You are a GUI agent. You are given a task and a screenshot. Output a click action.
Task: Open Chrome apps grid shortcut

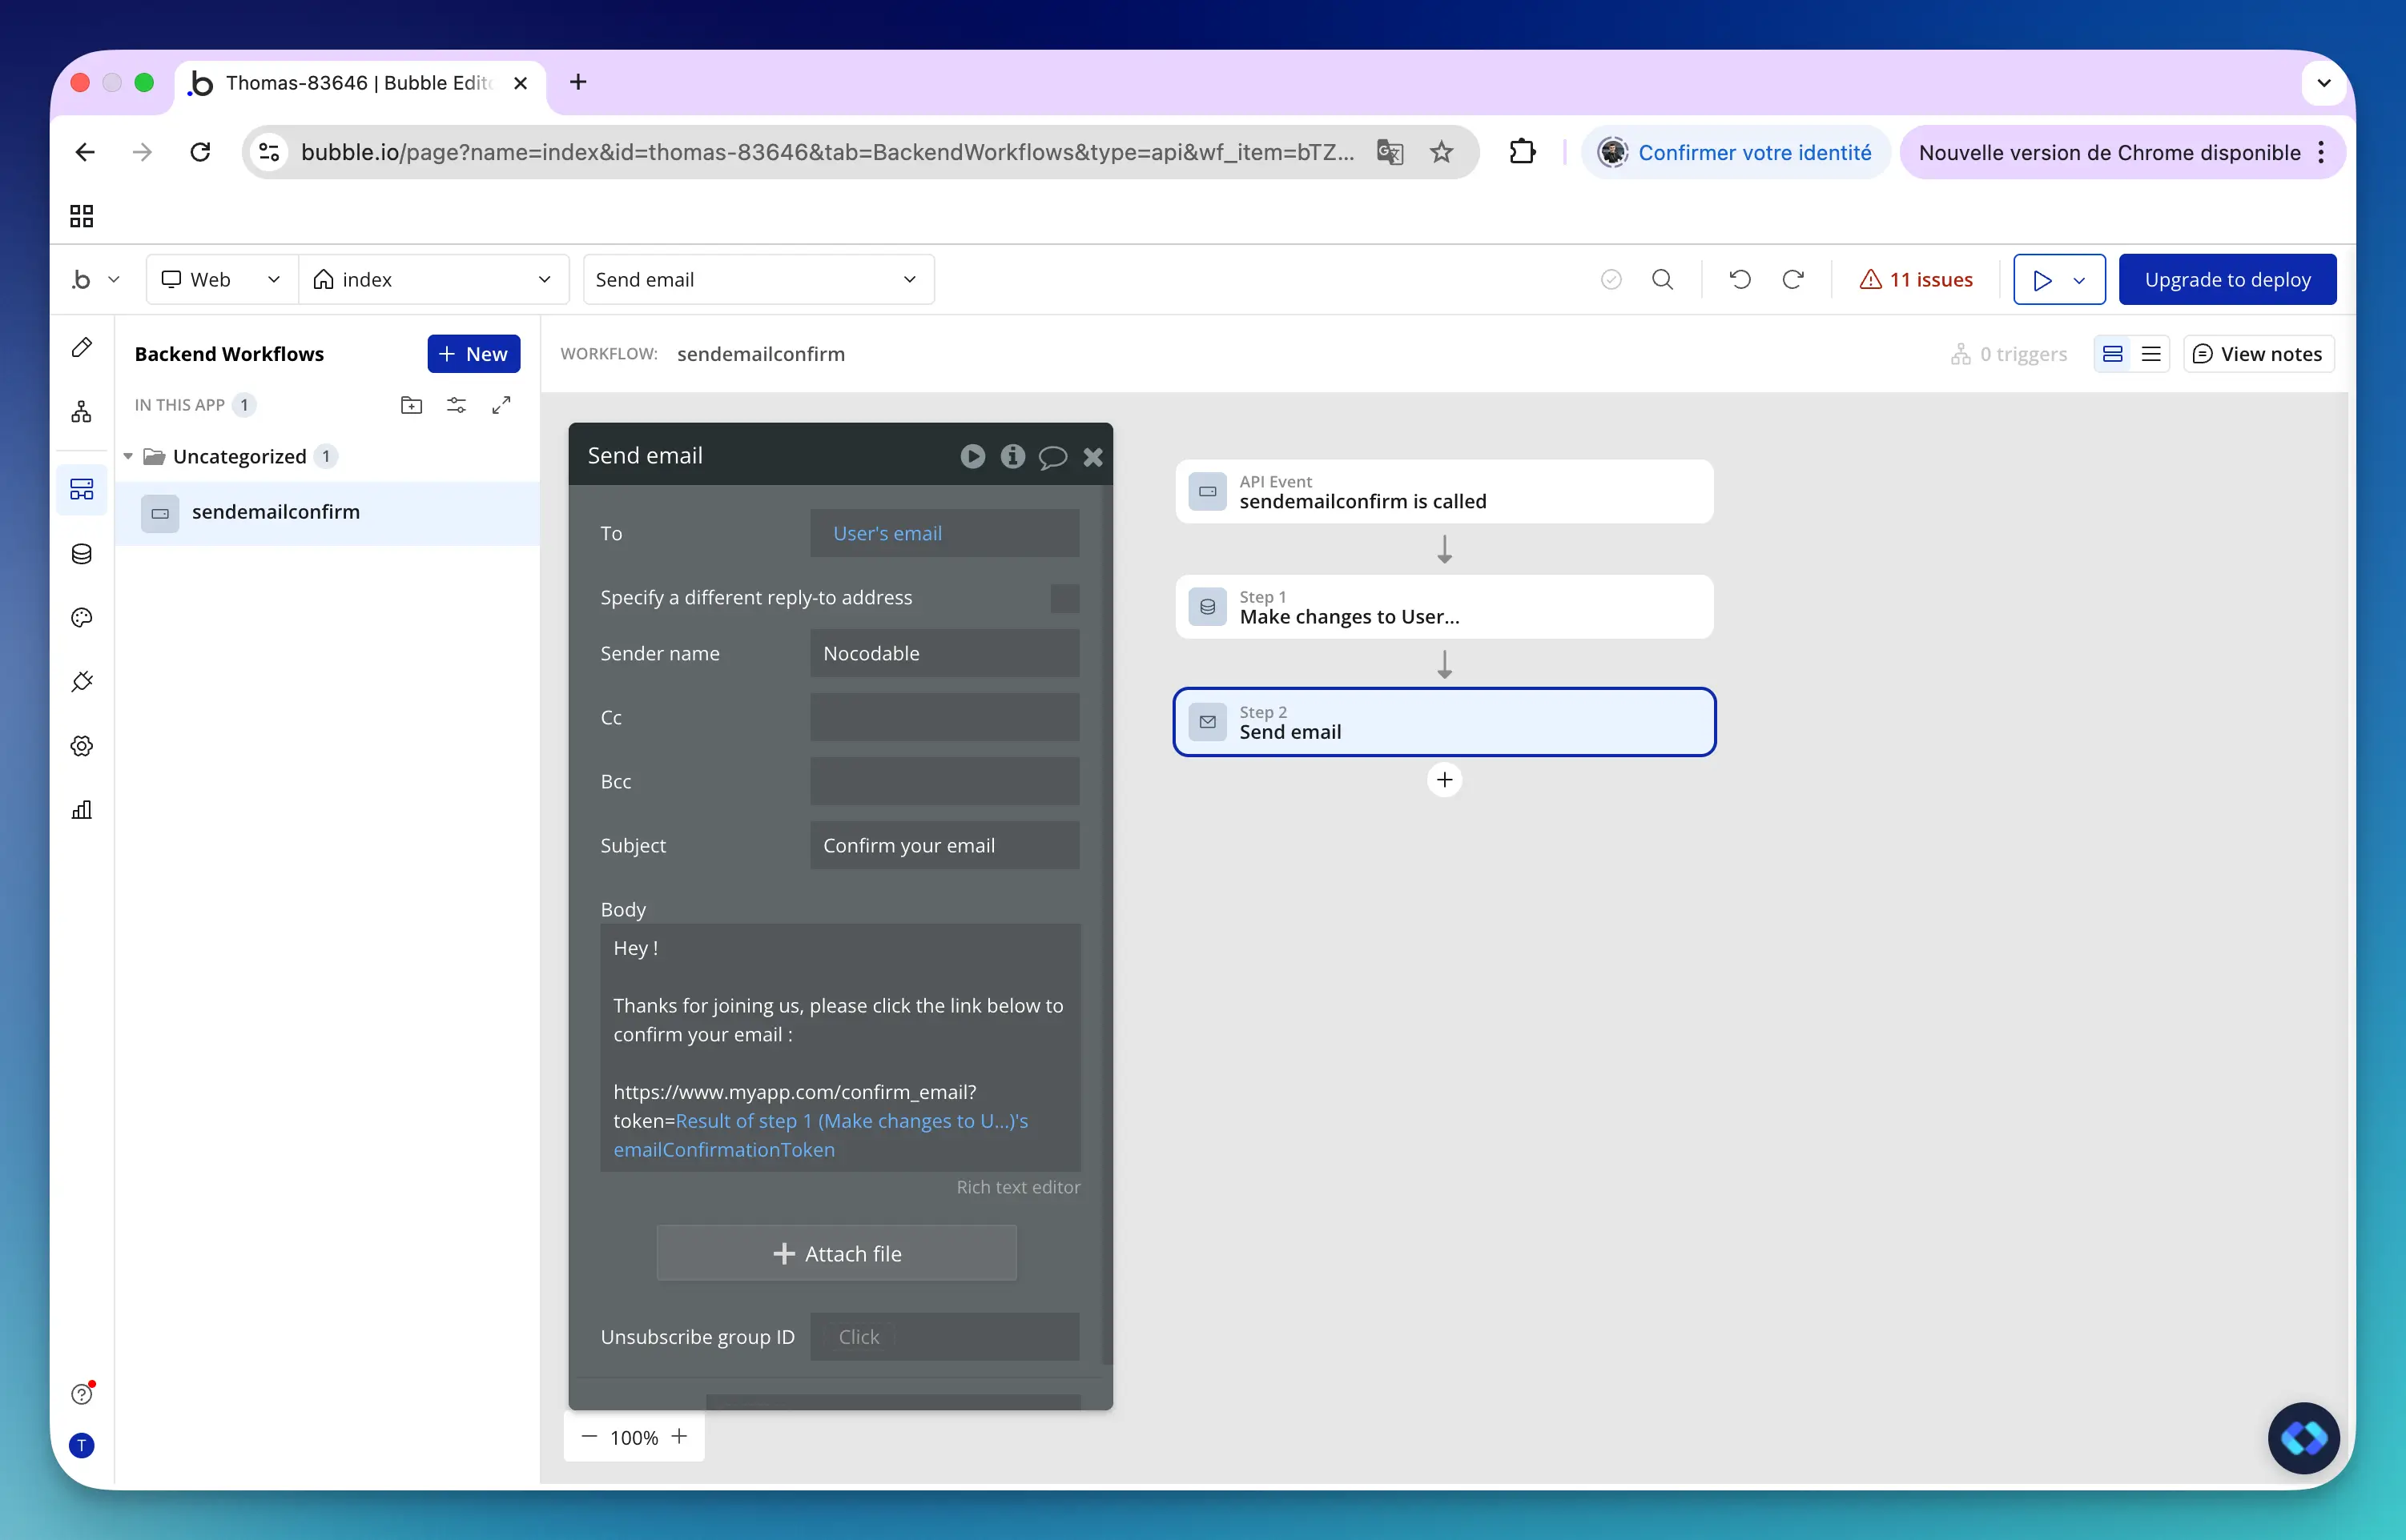(x=82, y=216)
